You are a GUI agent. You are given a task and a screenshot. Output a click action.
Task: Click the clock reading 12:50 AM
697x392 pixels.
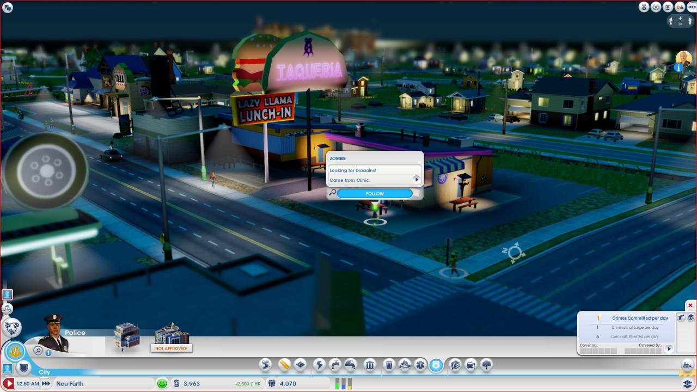(x=28, y=383)
